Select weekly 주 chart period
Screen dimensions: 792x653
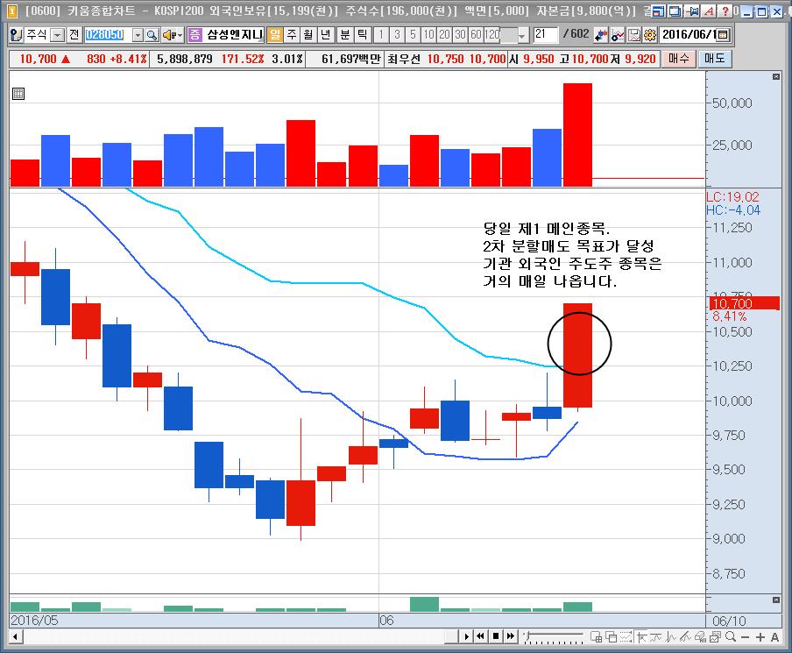pyautogui.click(x=292, y=35)
